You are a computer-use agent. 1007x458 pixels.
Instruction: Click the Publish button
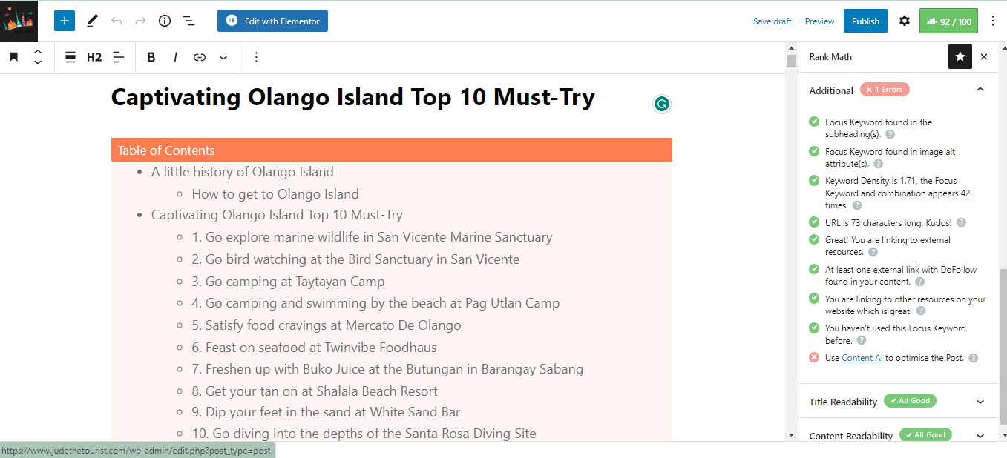pos(865,21)
